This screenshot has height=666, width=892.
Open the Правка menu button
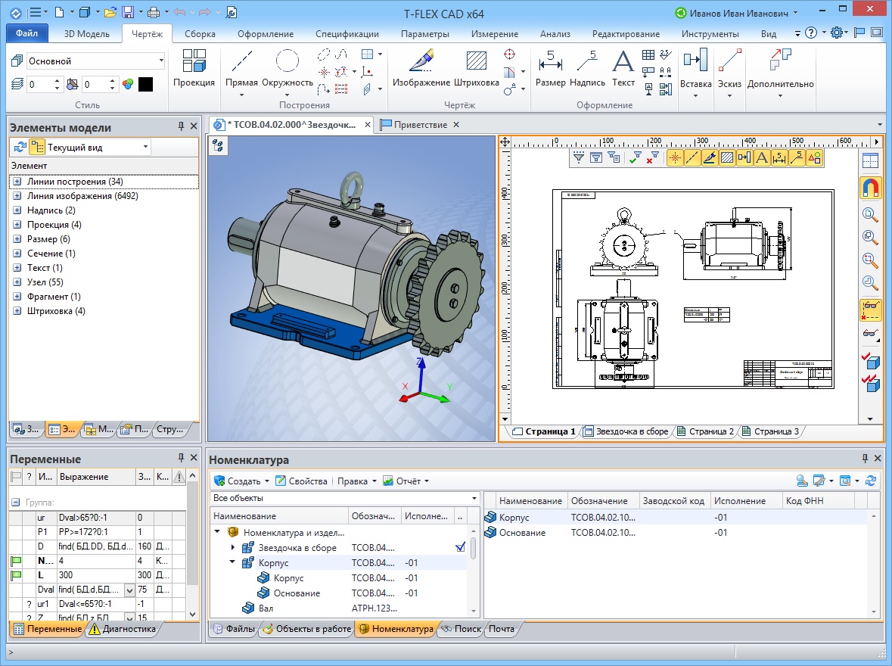coord(356,481)
